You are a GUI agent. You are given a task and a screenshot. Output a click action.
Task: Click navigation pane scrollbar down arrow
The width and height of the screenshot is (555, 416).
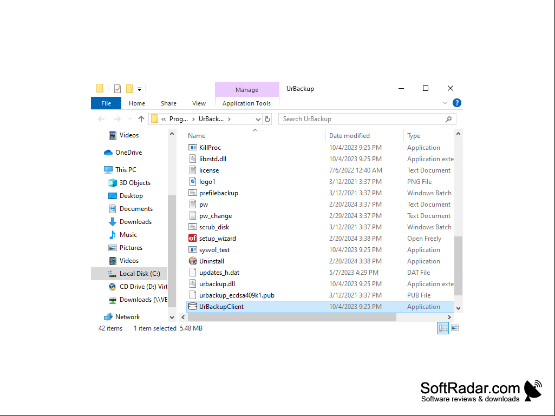(x=172, y=318)
